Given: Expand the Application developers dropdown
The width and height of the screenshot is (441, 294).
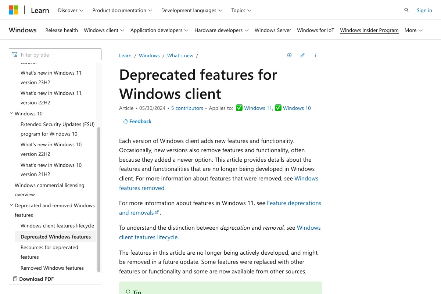Looking at the screenshot, I should tap(159, 30).
